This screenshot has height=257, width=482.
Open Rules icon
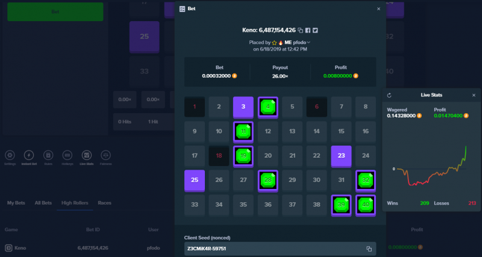(48, 155)
